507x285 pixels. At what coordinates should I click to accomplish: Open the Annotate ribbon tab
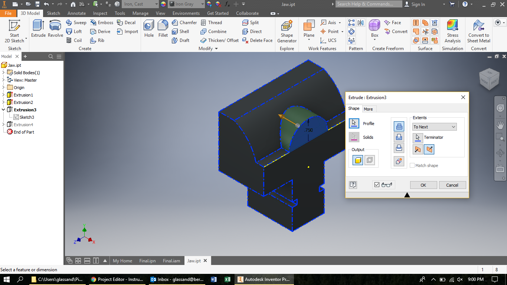coord(76,13)
